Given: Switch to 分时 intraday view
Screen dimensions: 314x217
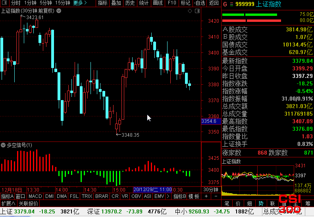Looking at the screenshot, I should coord(15,3).
